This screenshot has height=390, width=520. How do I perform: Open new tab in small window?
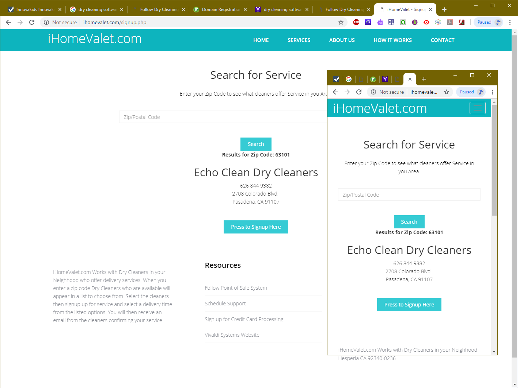[424, 79]
